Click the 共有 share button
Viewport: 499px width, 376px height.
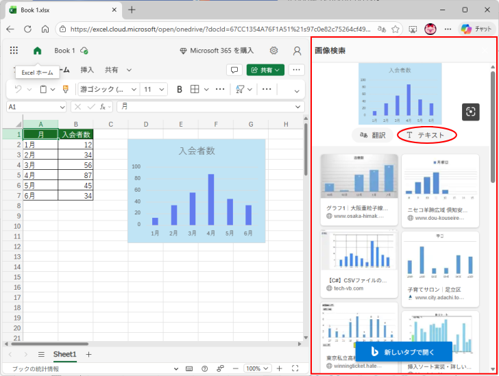click(265, 70)
